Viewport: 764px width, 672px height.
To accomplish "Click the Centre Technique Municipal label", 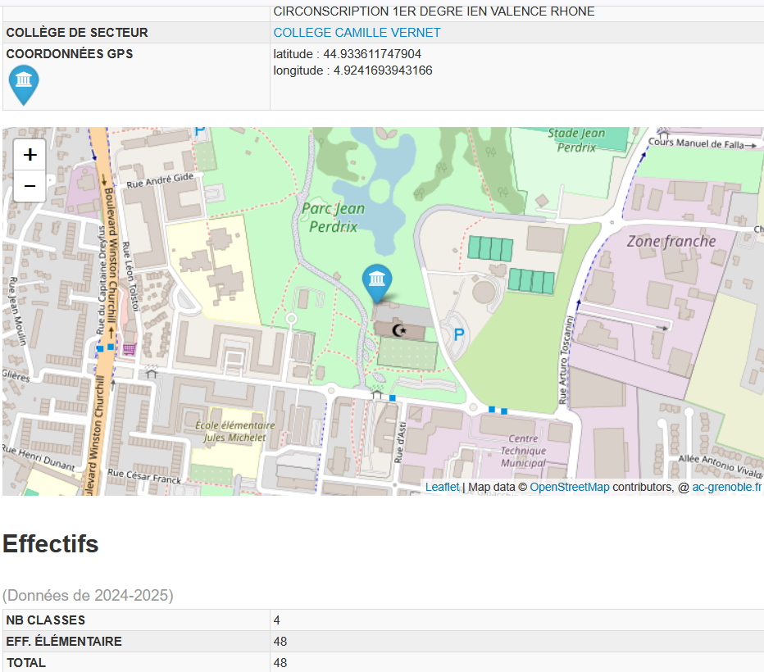I will (523, 451).
